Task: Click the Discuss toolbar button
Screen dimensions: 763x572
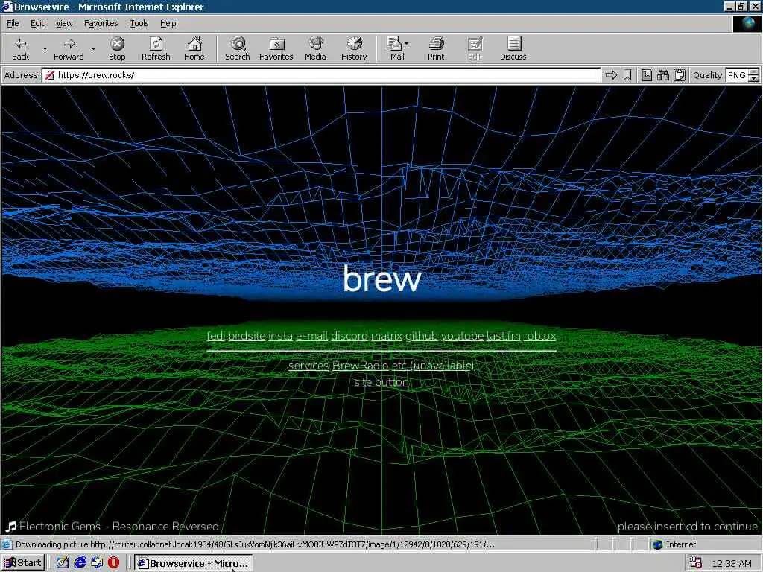Action: (x=513, y=48)
